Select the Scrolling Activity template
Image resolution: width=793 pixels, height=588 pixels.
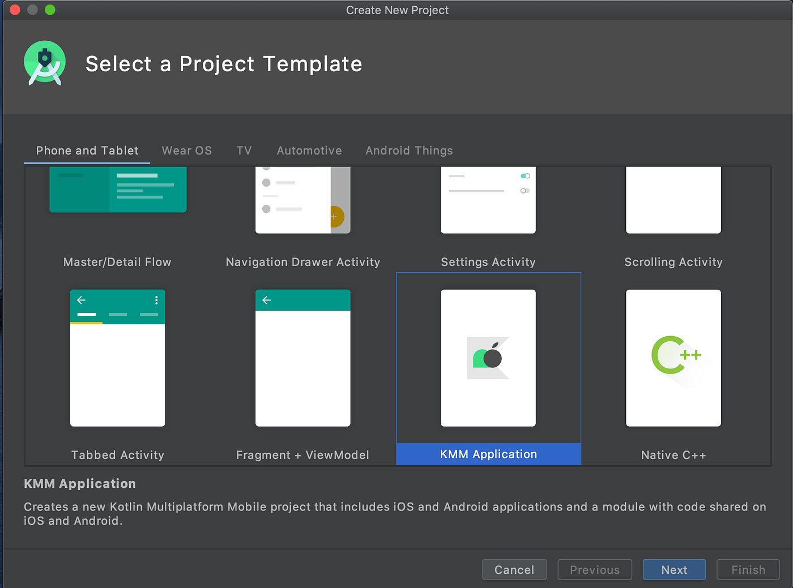click(673, 200)
